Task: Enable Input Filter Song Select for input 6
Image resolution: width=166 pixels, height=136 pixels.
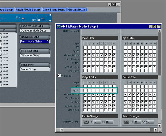Action: point(106,71)
